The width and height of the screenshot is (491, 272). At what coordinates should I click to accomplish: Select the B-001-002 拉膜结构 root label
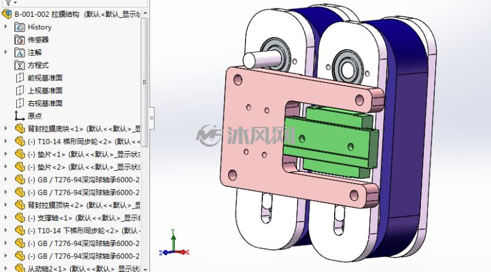pos(47,14)
